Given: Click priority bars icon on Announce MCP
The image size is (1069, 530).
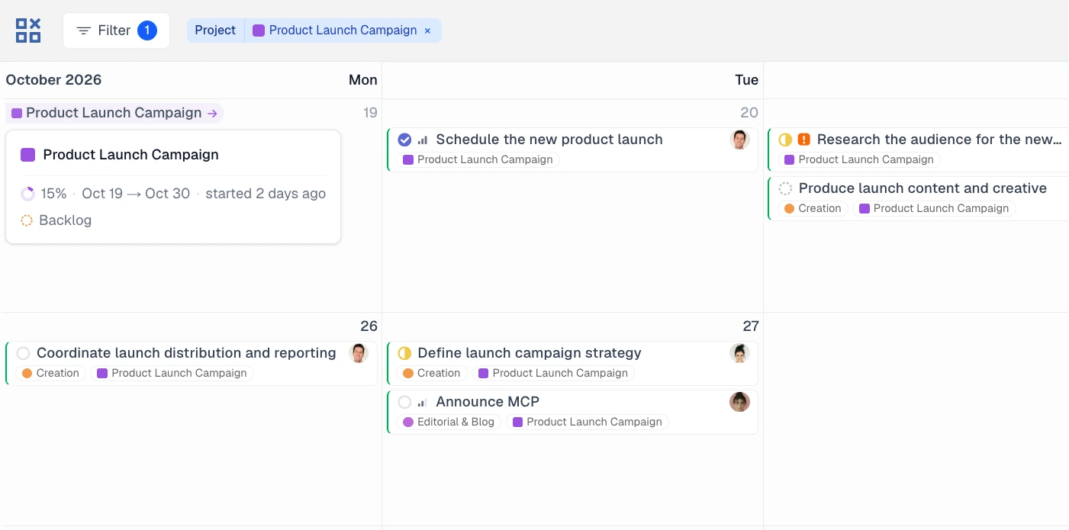Looking at the screenshot, I should 423,403.
